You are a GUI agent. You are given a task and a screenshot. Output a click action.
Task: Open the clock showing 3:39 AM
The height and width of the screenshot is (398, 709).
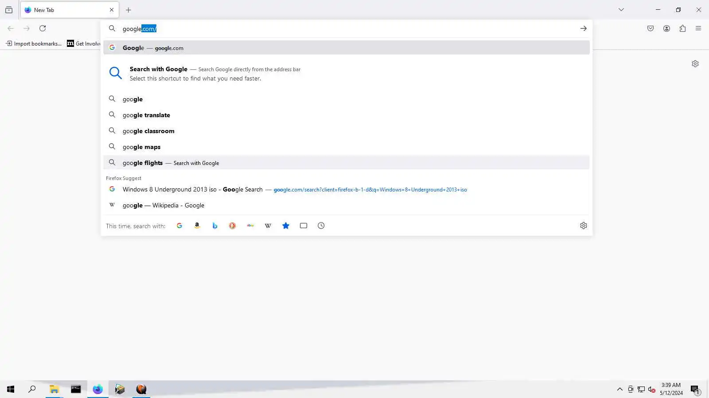click(671, 389)
